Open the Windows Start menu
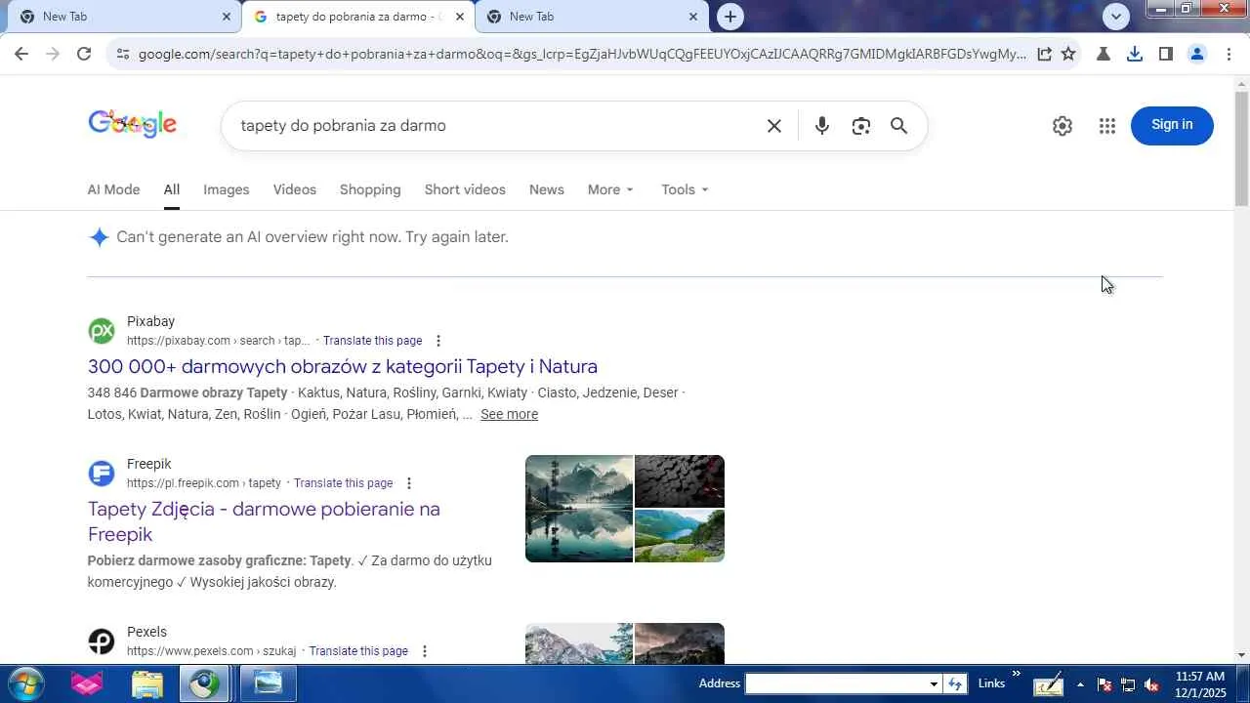1250x703 pixels. (x=25, y=683)
